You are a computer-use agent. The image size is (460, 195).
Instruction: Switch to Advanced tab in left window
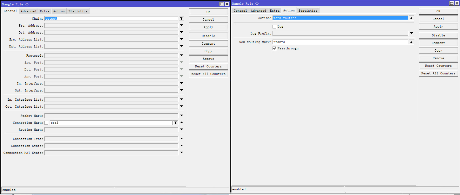[29, 11]
